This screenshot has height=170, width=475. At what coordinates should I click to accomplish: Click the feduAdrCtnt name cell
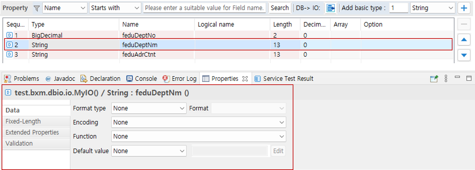click(x=157, y=55)
